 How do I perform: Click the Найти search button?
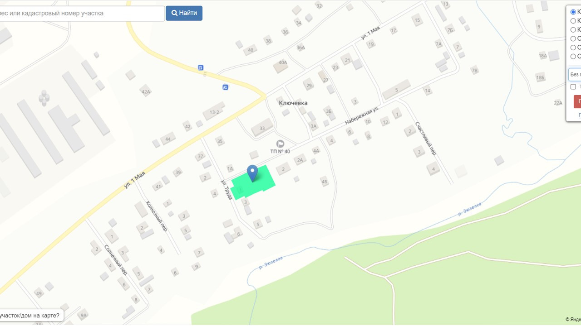point(184,13)
